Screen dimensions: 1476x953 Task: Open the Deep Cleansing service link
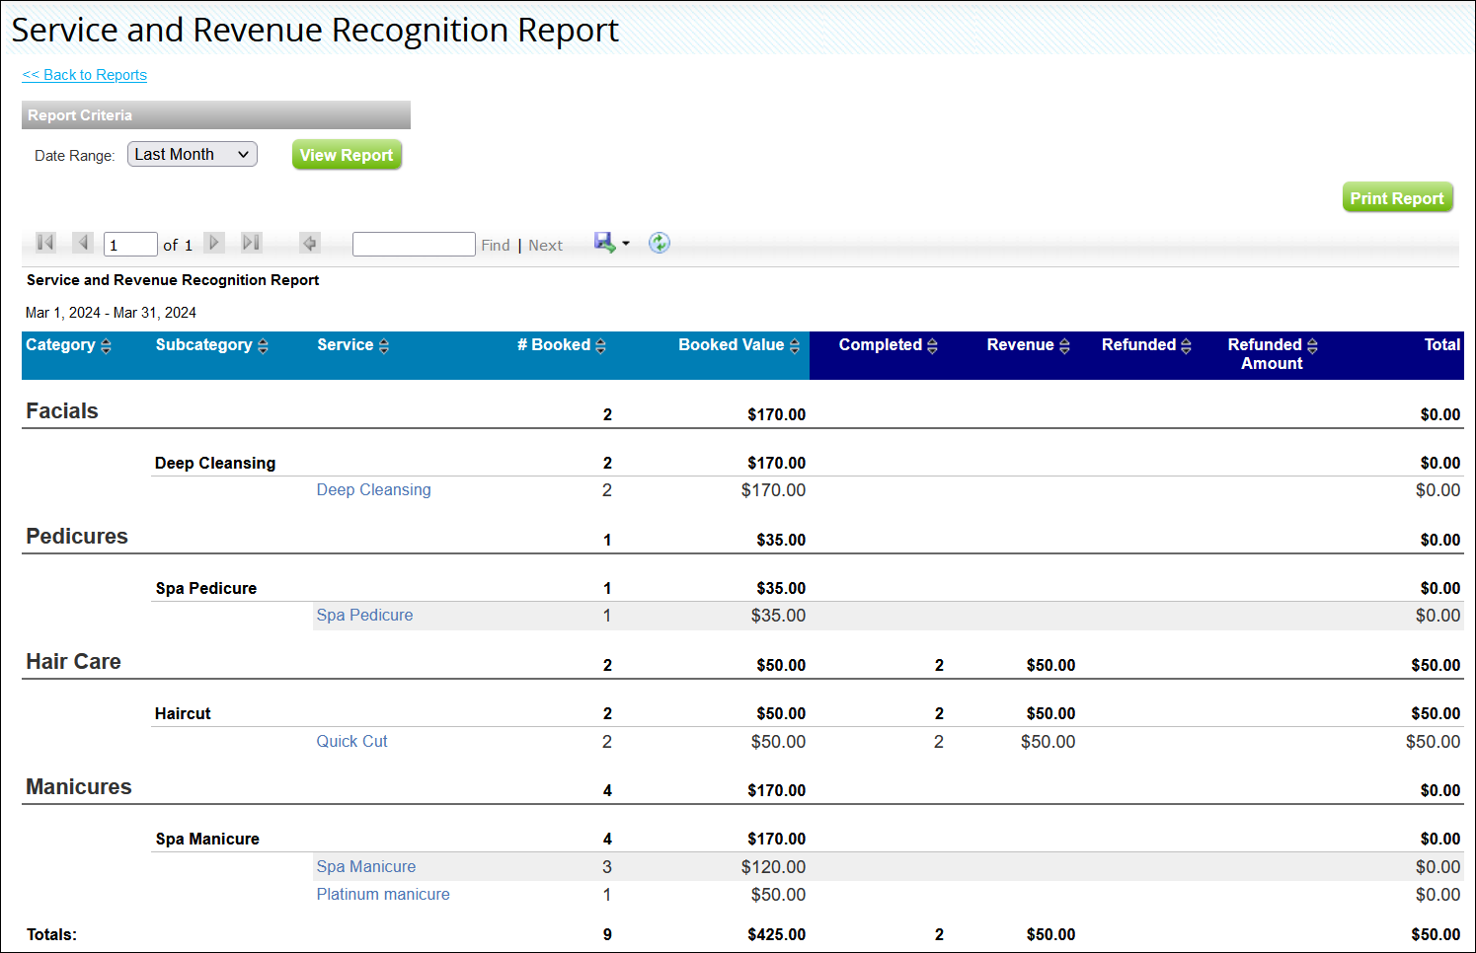tap(373, 490)
